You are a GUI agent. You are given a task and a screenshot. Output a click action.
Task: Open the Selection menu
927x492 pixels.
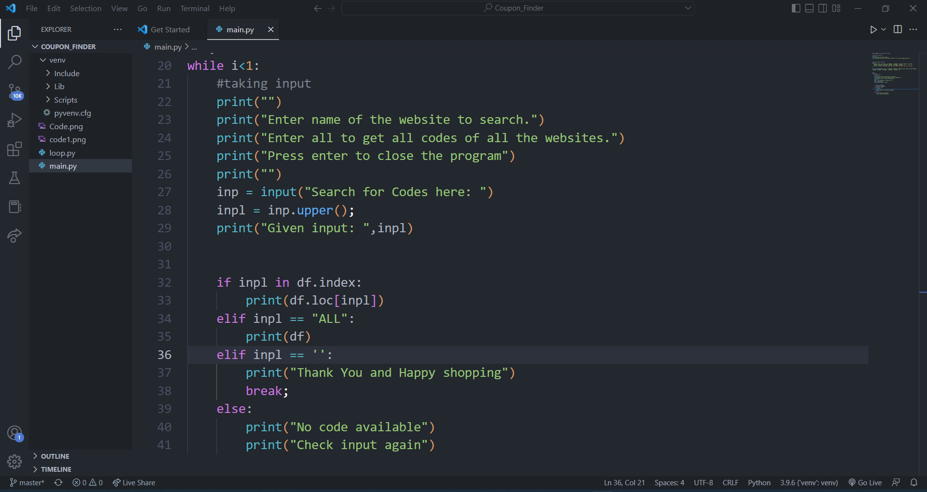point(85,8)
